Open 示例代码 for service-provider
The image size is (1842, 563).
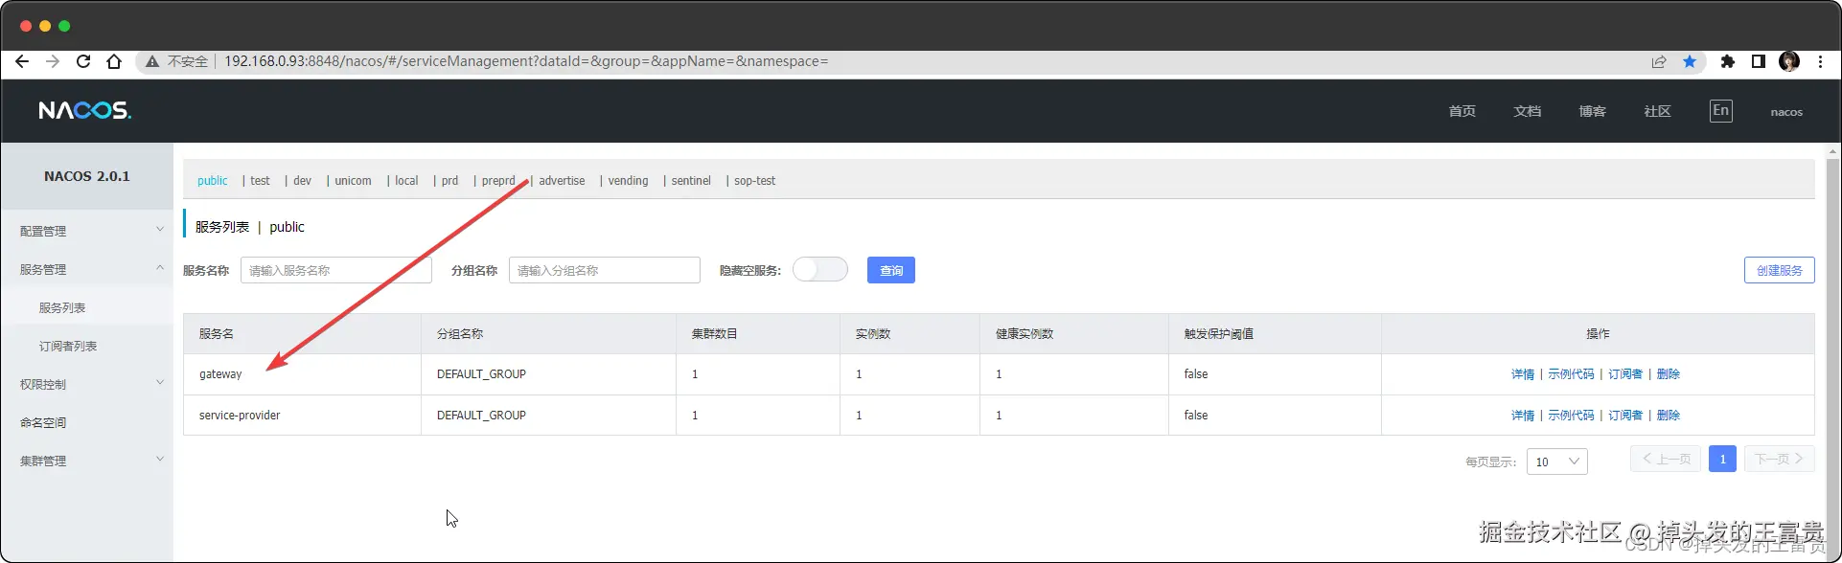[x=1571, y=416]
